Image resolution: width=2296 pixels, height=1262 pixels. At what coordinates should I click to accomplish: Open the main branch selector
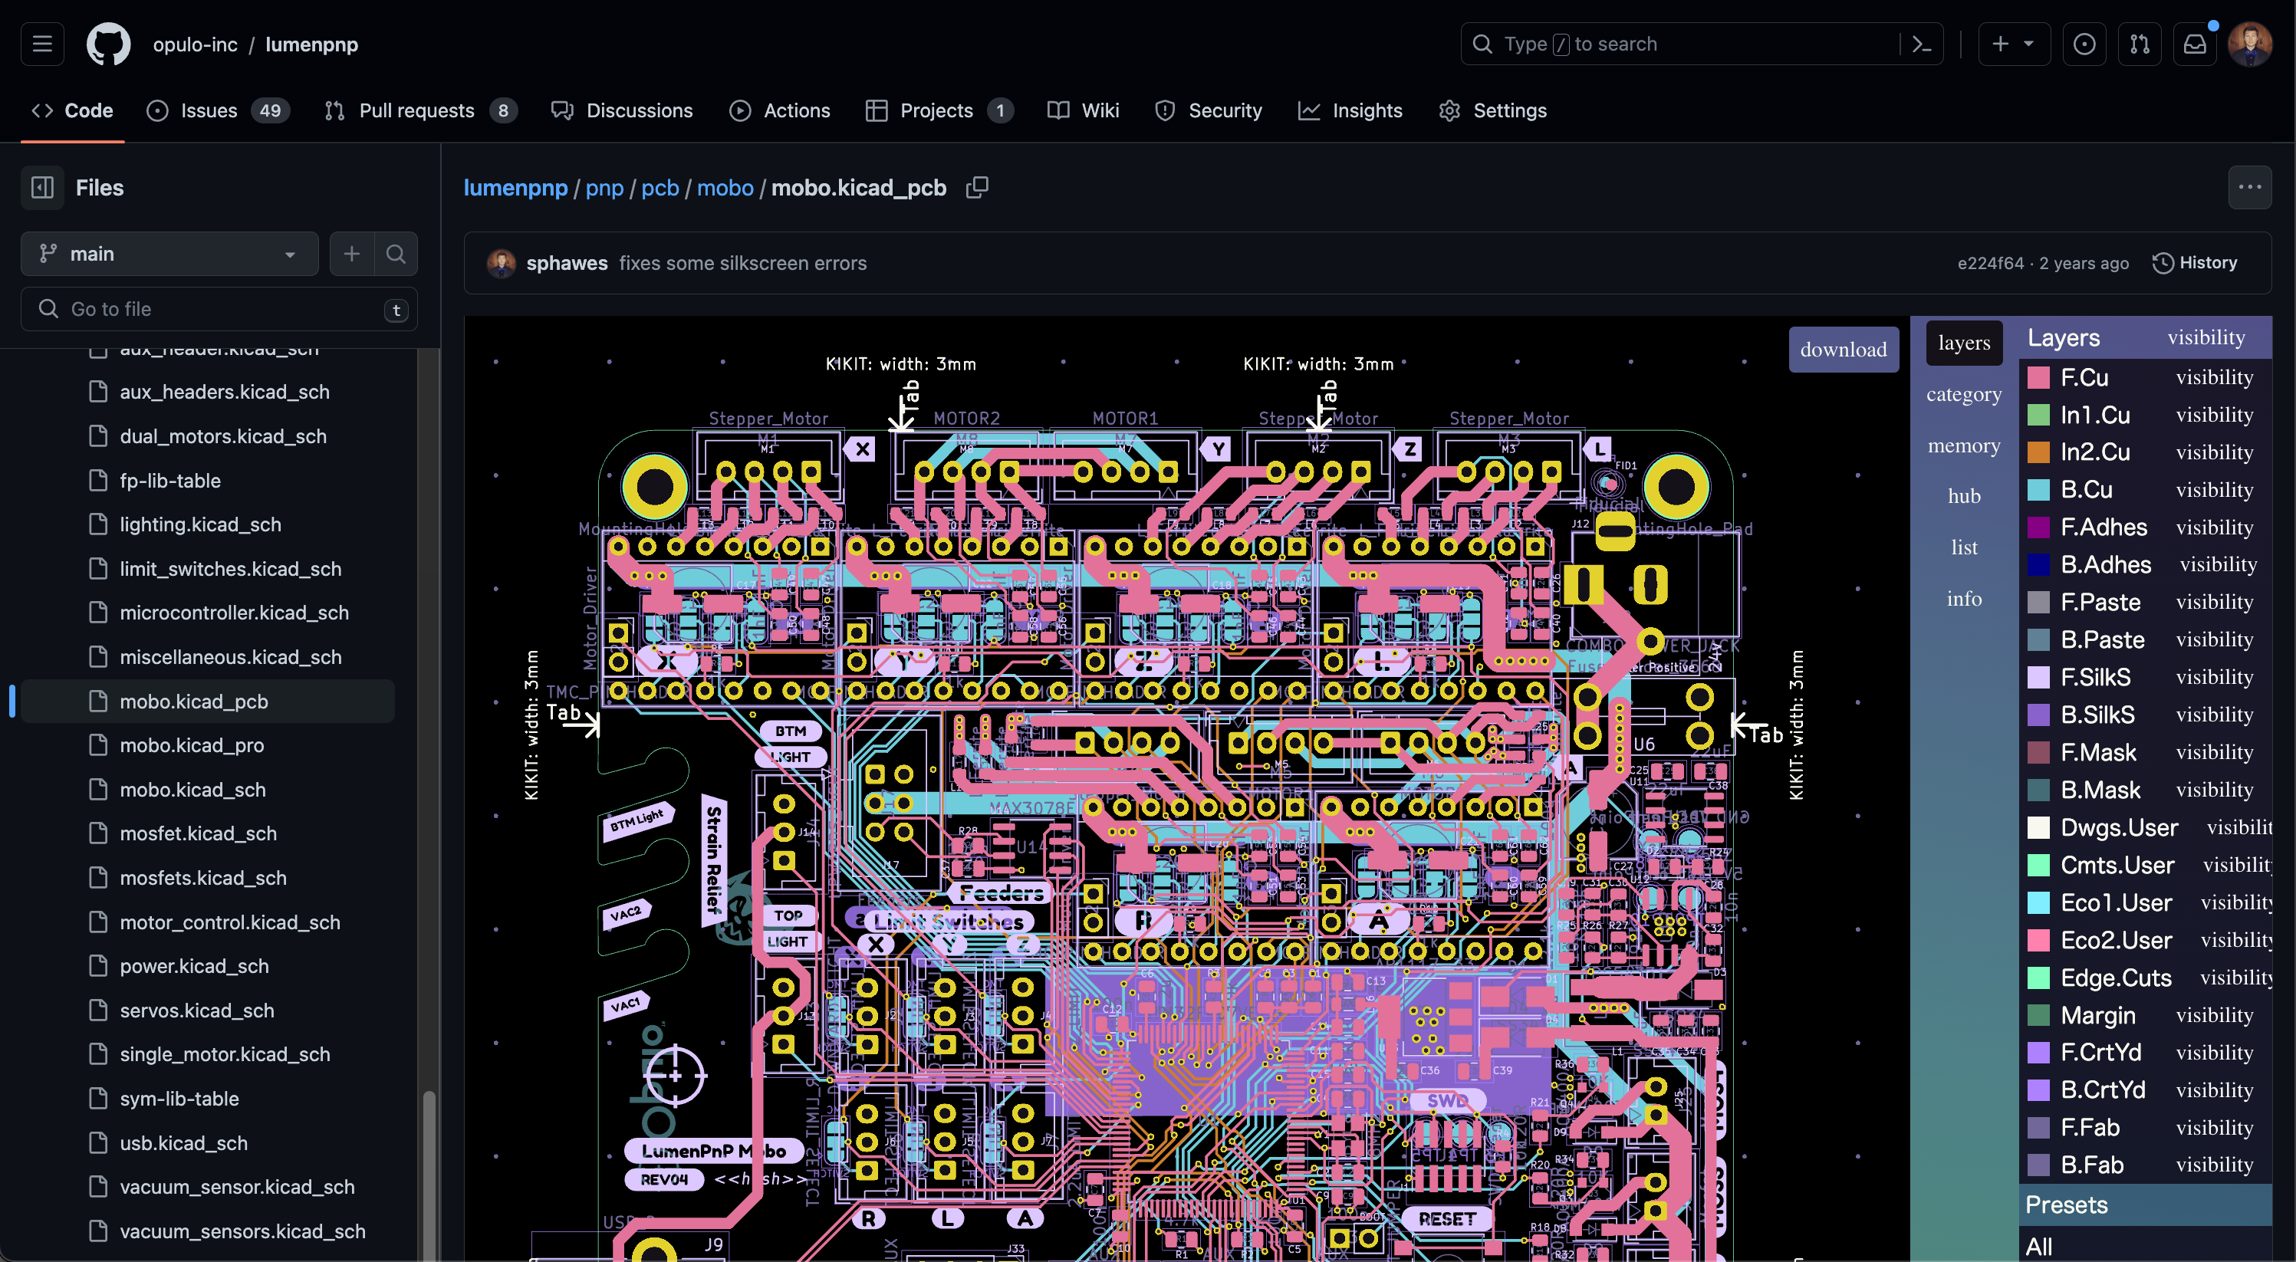point(169,254)
